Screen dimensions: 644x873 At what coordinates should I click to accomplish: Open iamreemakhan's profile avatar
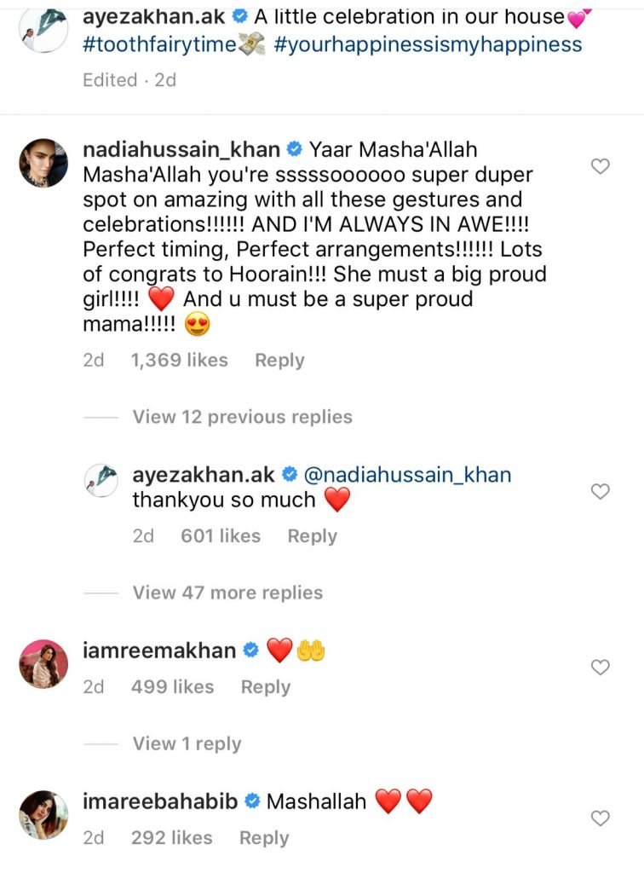(x=43, y=663)
